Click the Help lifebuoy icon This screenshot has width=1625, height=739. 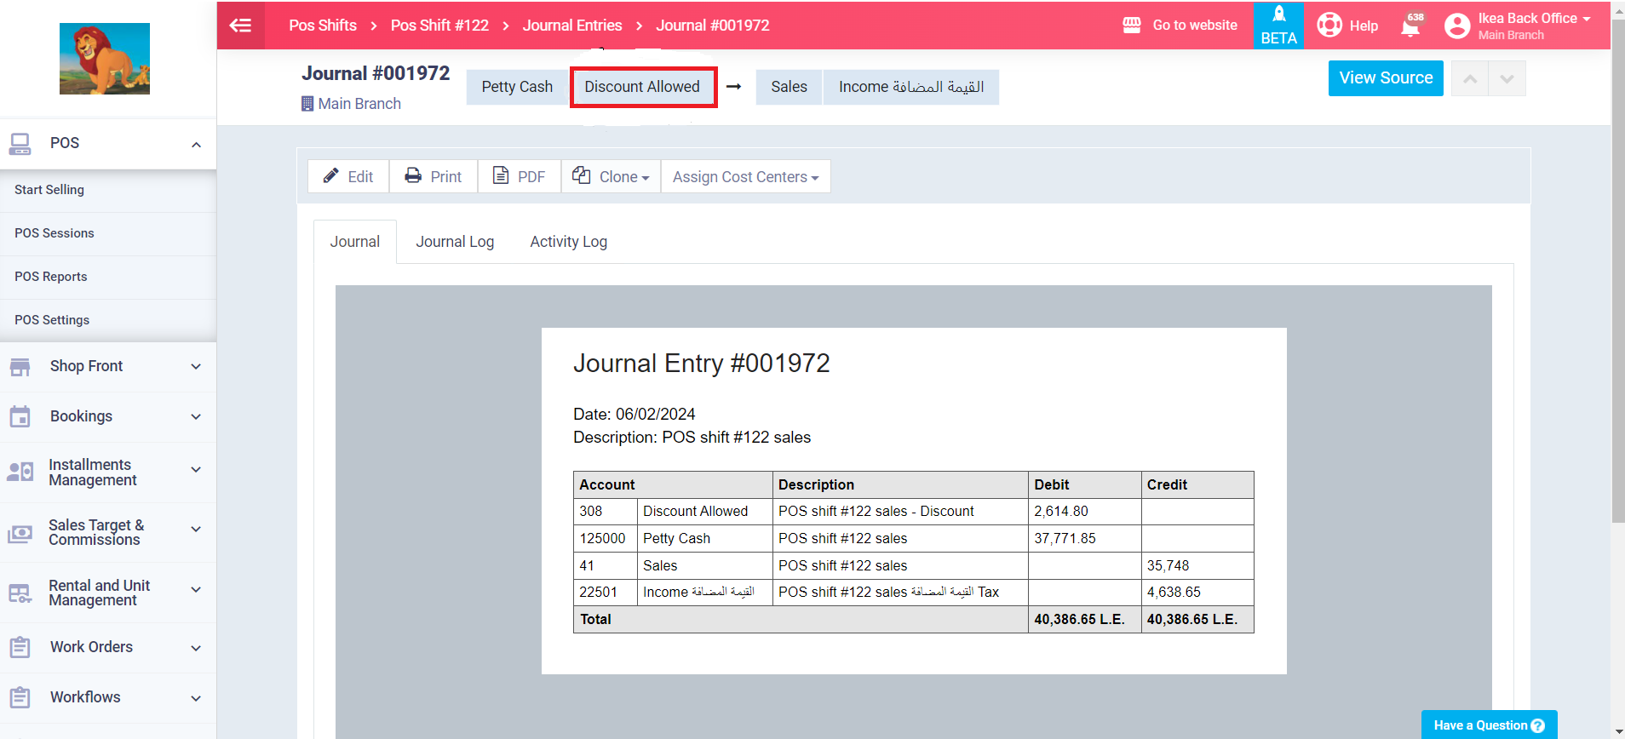click(1329, 26)
